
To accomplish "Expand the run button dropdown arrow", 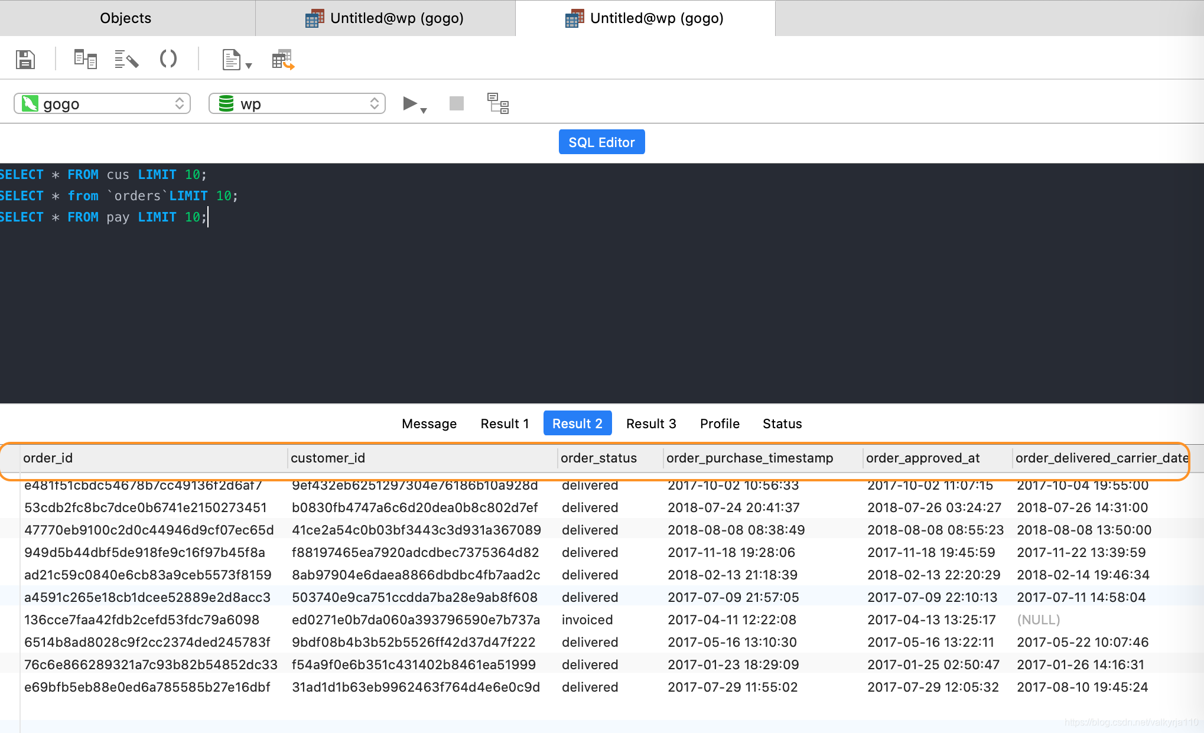I will click(424, 110).
